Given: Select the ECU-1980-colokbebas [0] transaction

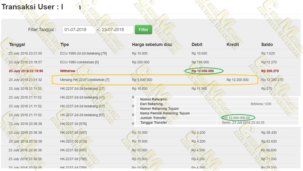Looking at the screenshot, I should tap(79, 62).
